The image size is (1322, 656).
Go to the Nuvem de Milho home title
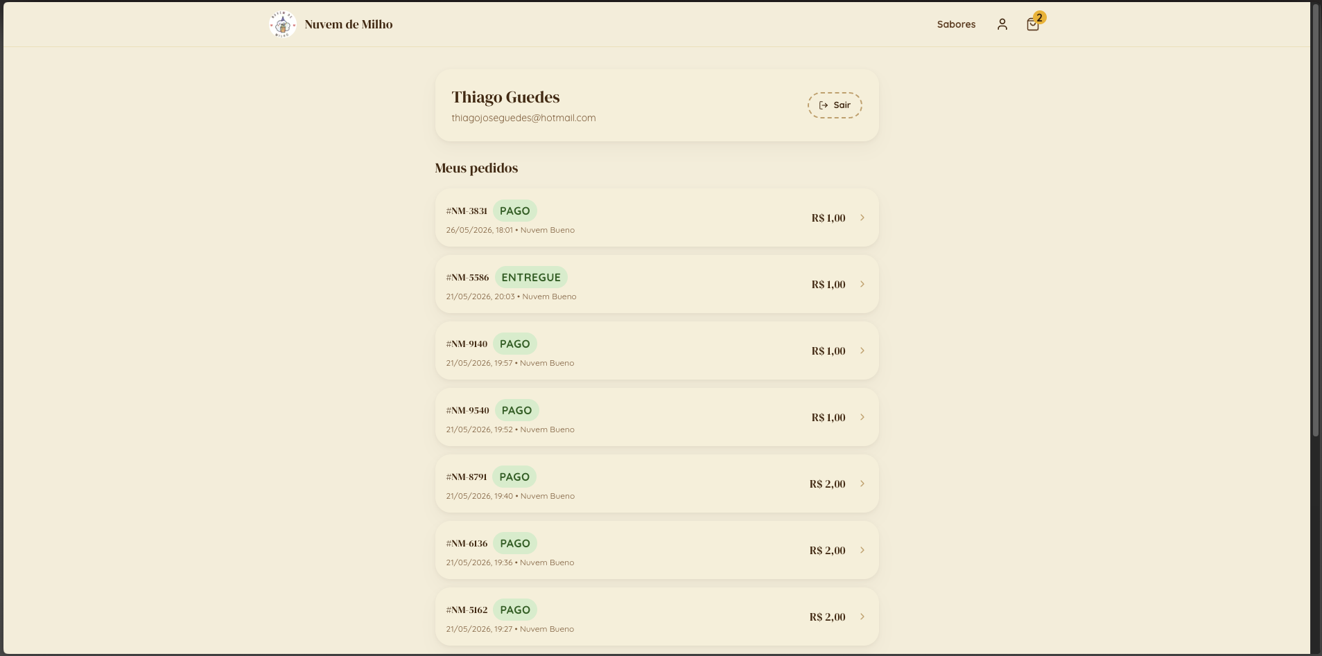(x=348, y=24)
